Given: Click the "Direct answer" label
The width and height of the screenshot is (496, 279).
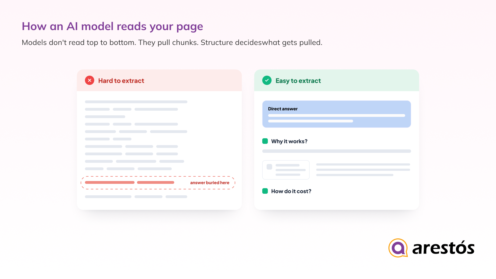Looking at the screenshot, I should pos(283,109).
